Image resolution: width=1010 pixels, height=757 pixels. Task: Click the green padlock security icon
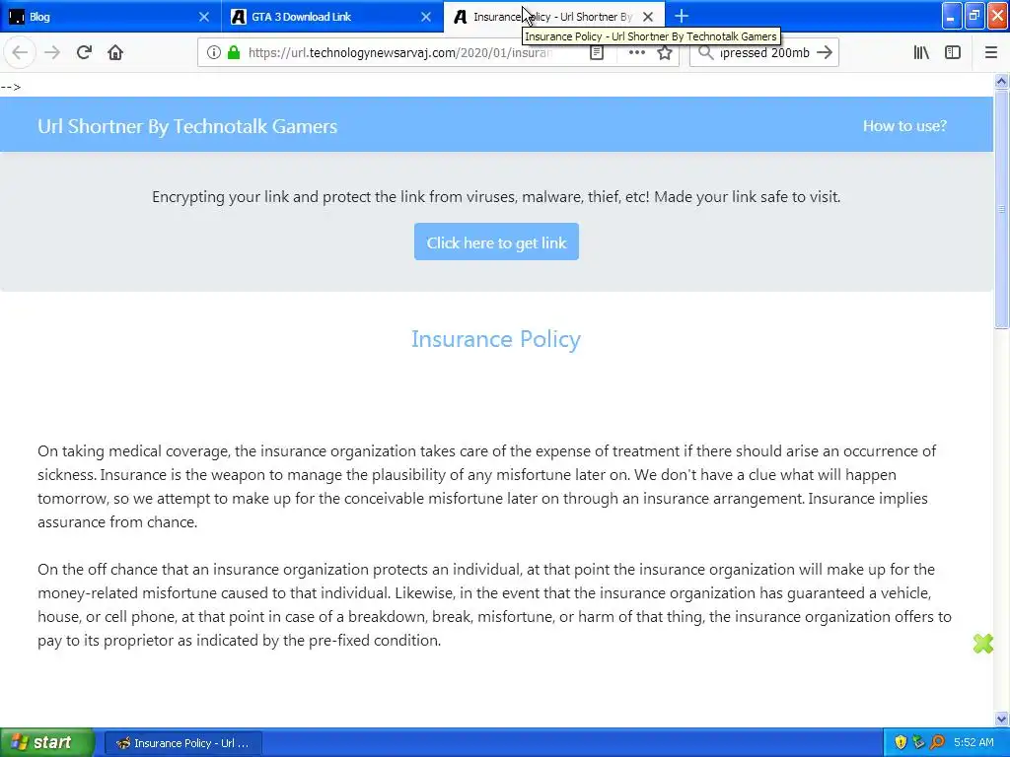[x=234, y=53]
